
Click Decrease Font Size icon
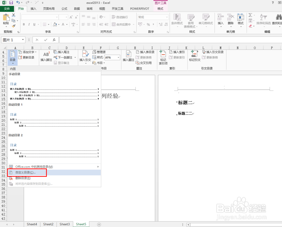pyautogui.click(x=76, y=17)
